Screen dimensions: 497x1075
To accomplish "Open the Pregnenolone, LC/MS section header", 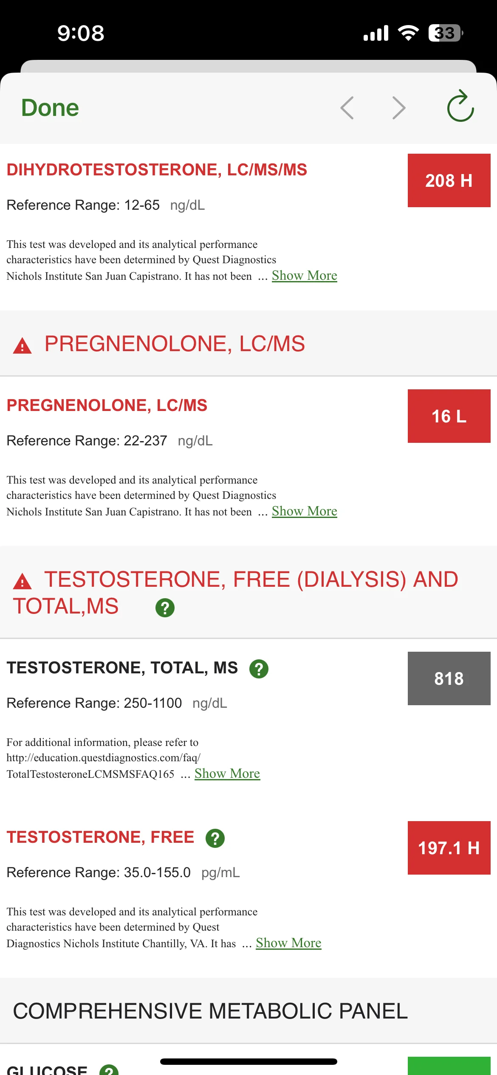I will [x=248, y=343].
